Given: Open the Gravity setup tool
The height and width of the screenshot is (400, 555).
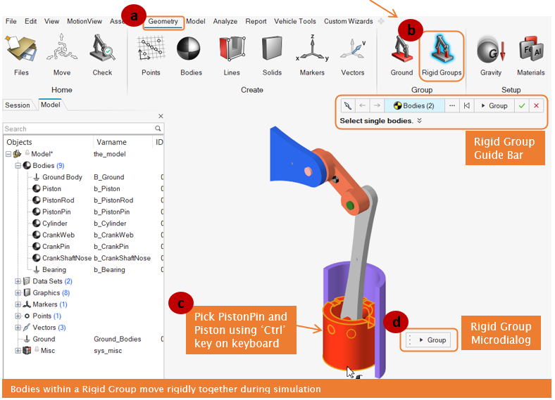Looking at the screenshot, I should (490, 51).
